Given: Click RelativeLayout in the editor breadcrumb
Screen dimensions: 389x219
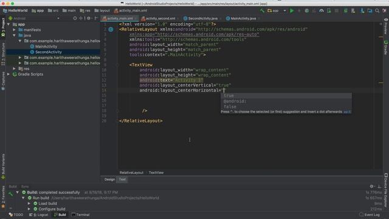Looking at the screenshot, I should coord(131,173).
